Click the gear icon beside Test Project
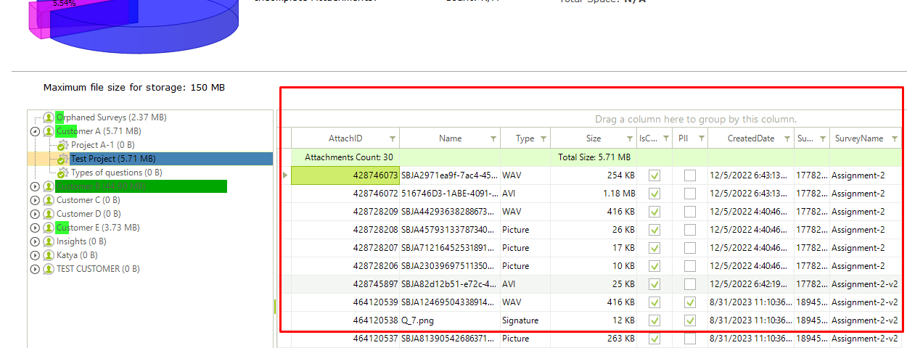The height and width of the screenshot is (348, 907). [x=63, y=159]
